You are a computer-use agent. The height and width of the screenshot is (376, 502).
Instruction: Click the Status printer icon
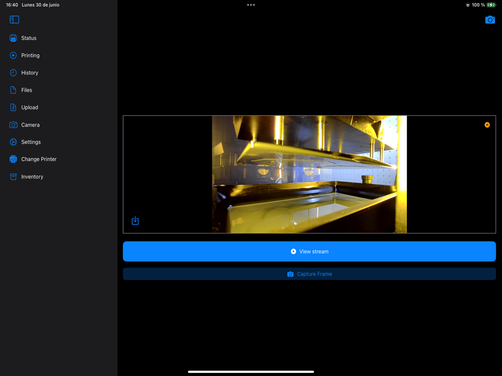pos(13,38)
